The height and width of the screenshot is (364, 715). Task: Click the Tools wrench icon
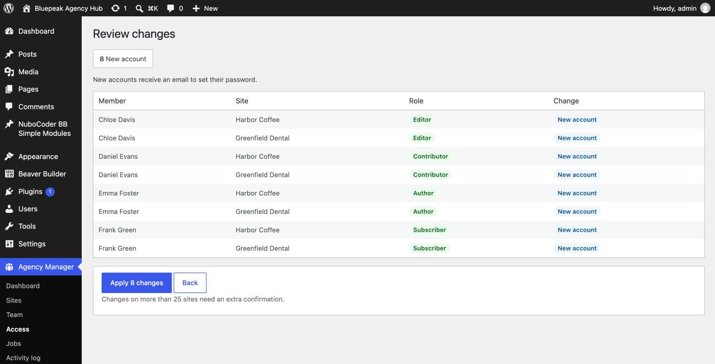coord(9,226)
